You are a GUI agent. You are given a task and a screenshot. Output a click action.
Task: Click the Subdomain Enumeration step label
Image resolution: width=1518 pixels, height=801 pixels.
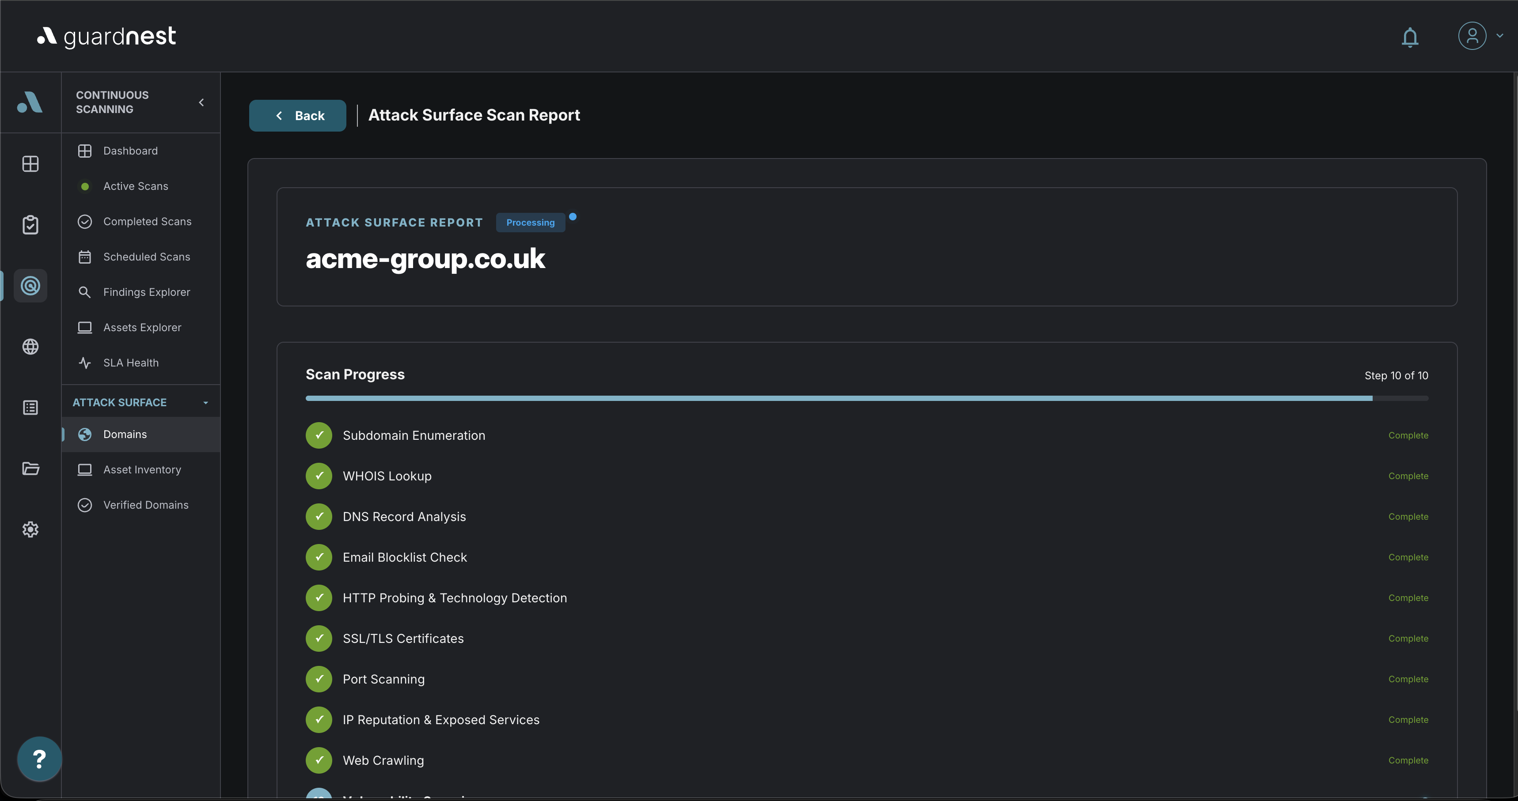(x=414, y=435)
